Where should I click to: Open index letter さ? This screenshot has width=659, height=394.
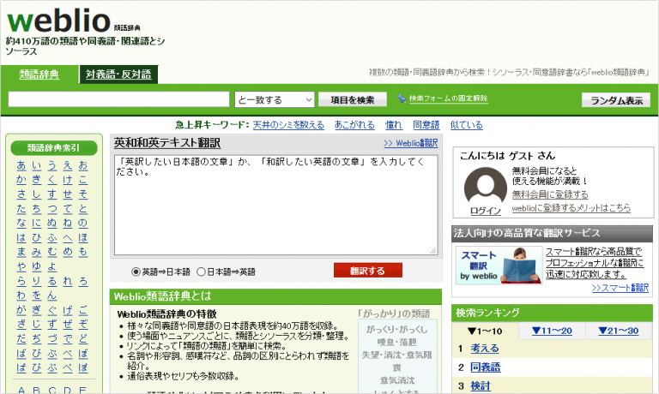coord(21,194)
